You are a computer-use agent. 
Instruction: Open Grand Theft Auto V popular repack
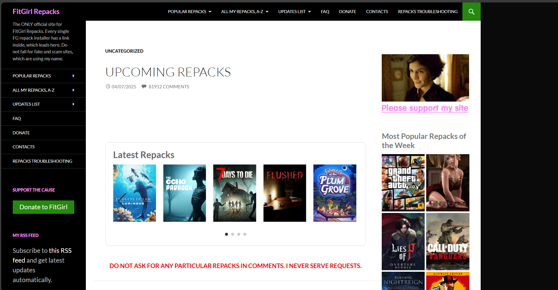point(403,183)
